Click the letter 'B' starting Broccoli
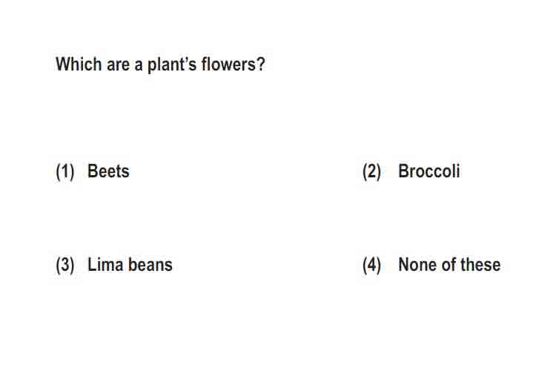The image size is (556, 371). [404, 171]
